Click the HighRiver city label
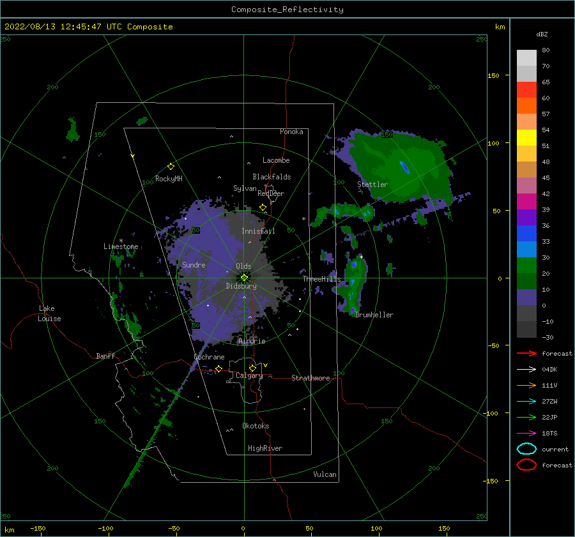Viewport: 575px width, 537px height. (x=265, y=448)
